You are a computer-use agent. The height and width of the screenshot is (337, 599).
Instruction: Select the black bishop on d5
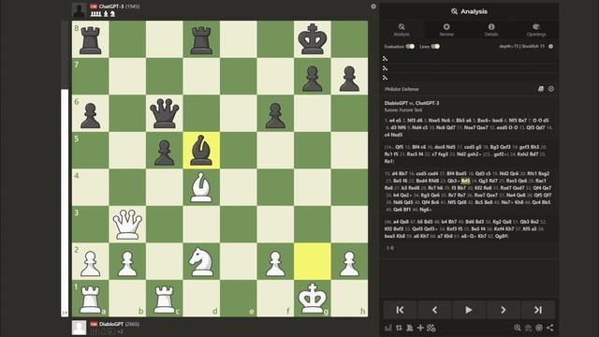(201, 150)
